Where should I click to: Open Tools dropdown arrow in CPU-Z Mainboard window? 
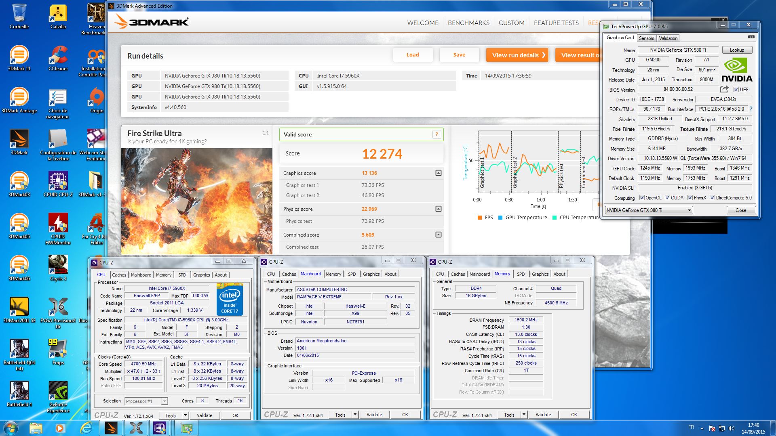pos(355,414)
